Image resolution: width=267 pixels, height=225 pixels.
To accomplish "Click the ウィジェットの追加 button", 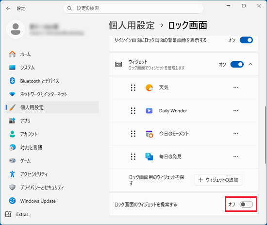I will tap(218, 180).
